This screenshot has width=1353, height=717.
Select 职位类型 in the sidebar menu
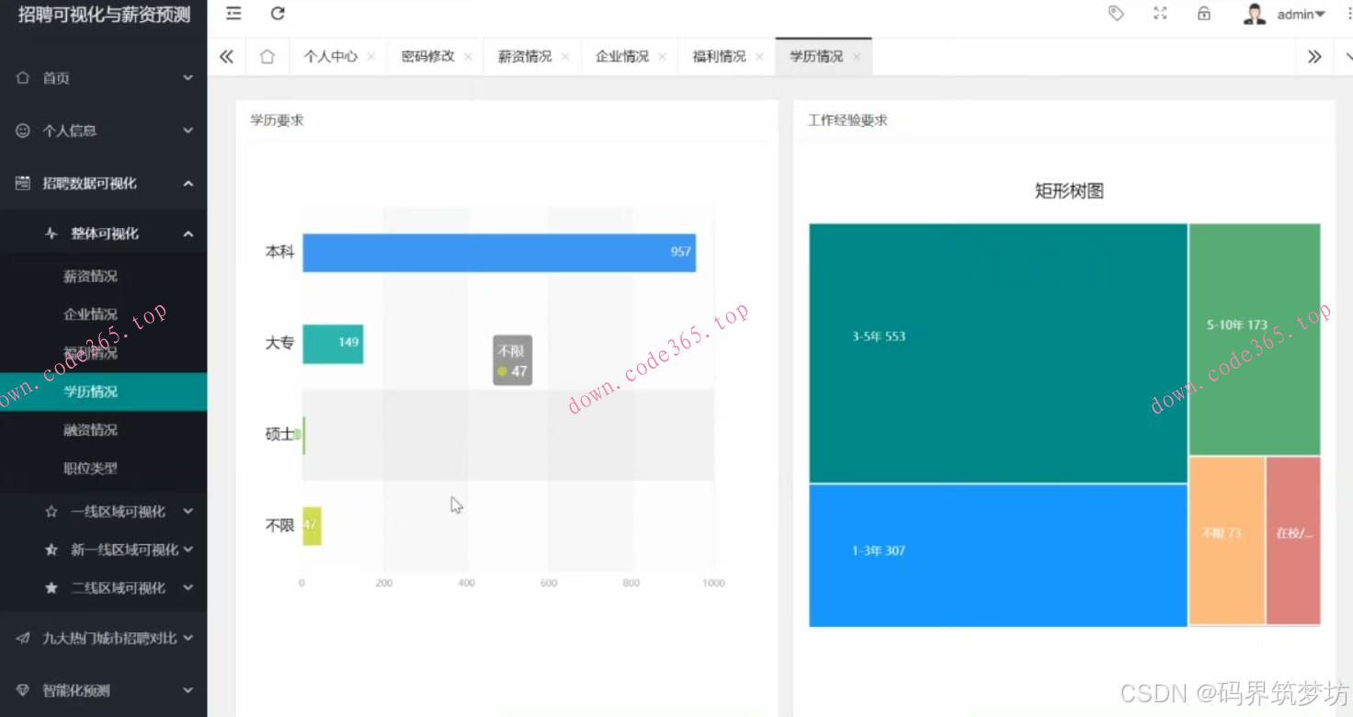(x=89, y=468)
